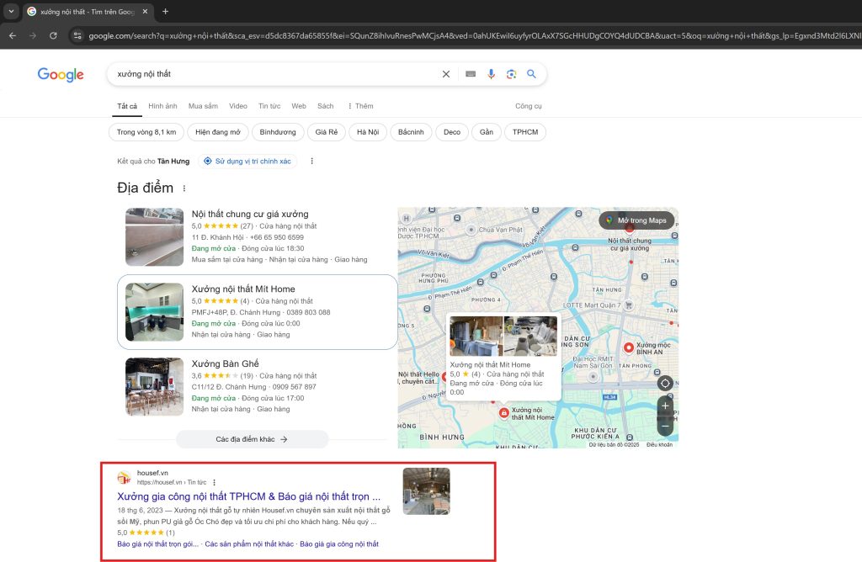Open Xưởng gia công nội thất TPHCM result
Image resolution: width=862 pixels, height=562 pixels.
pyautogui.click(x=248, y=496)
